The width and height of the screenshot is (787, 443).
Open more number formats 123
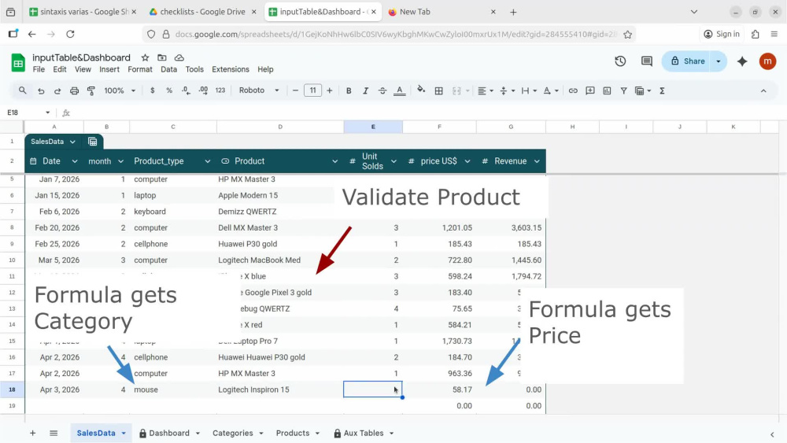pyautogui.click(x=220, y=90)
